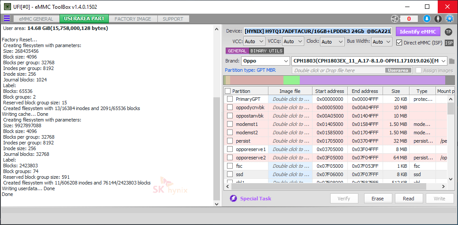458x225 pixels.
Task: Check the oppostanvbk partition checkbox
Action: pos(230,116)
